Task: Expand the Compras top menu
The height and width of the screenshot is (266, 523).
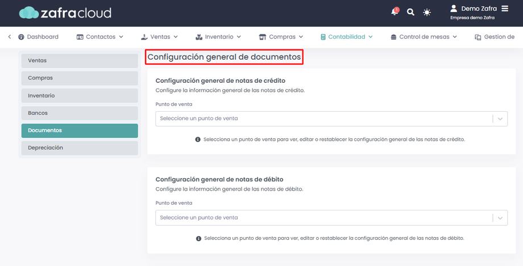Action: pyautogui.click(x=281, y=37)
